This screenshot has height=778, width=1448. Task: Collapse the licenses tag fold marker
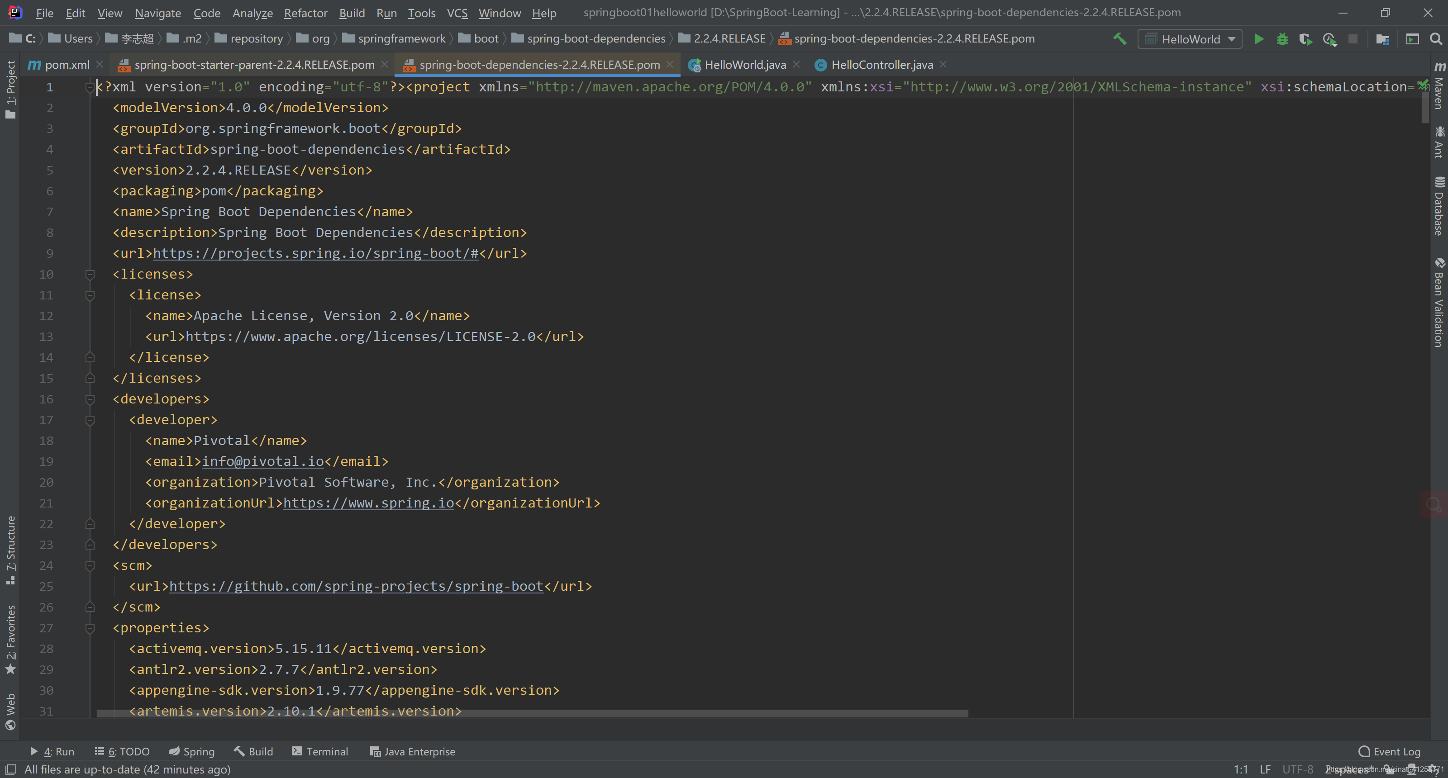(90, 274)
